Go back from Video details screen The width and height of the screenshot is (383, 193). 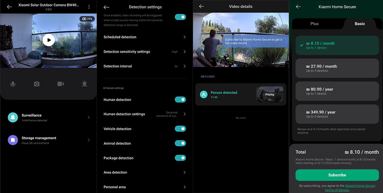tap(201, 6)
